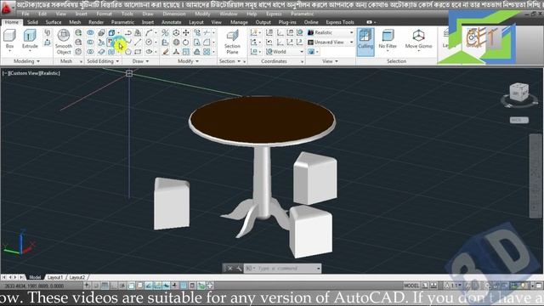
Task: Open the Express menu
Action: 274,14
